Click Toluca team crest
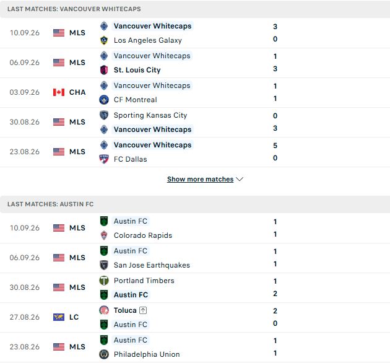This screenshot has width=390, height=363. click(x=104, y=310)
